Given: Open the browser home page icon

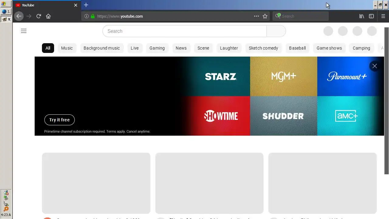Looking at the screenshot, I should [48, 16].
